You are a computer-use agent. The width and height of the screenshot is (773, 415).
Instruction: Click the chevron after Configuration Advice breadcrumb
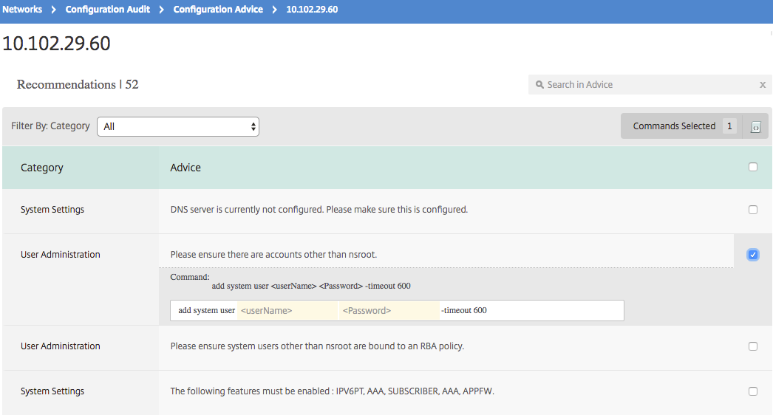pyautogui.click(x=275, y=10)
